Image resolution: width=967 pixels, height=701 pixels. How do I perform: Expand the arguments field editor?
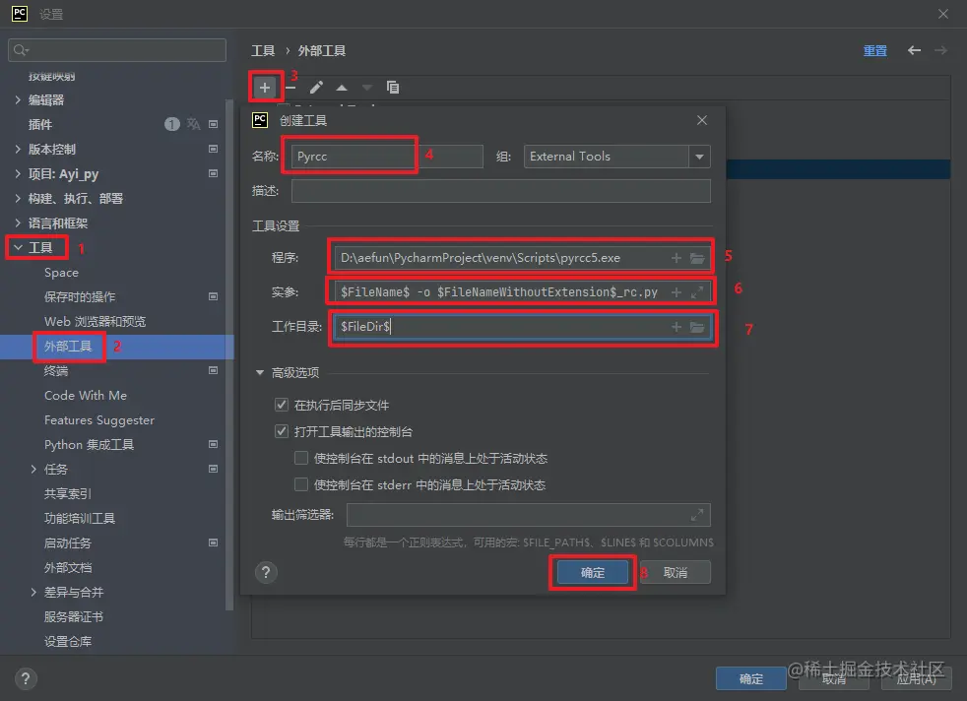[697, 292]
